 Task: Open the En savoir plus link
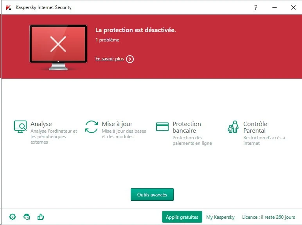110,59
